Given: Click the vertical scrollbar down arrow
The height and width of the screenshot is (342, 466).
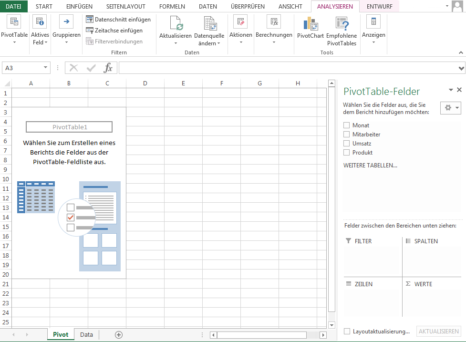Looking at the screenshot, I should (x=331, y=325).
